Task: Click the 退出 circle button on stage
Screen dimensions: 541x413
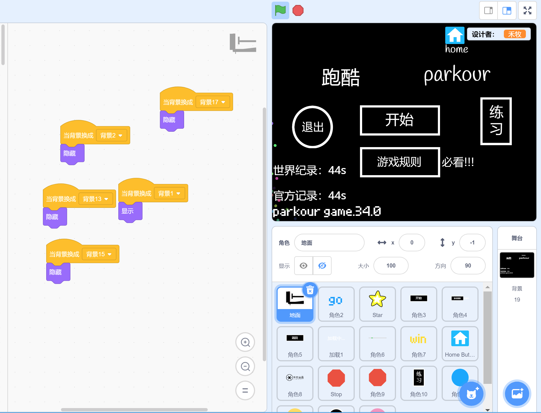Action: click(312, 127)
